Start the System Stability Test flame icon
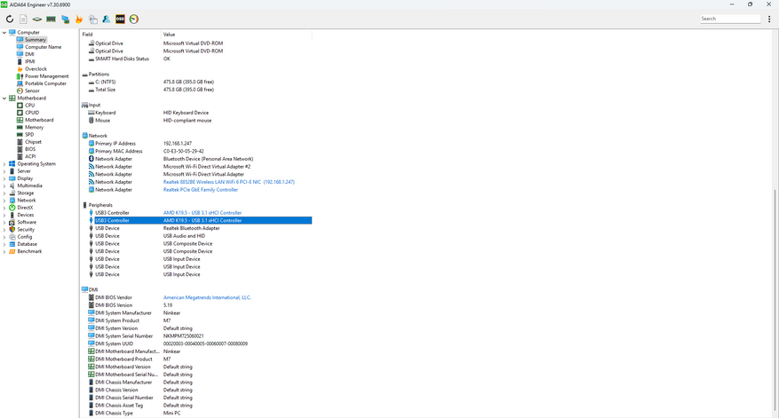 coord(78,20)
